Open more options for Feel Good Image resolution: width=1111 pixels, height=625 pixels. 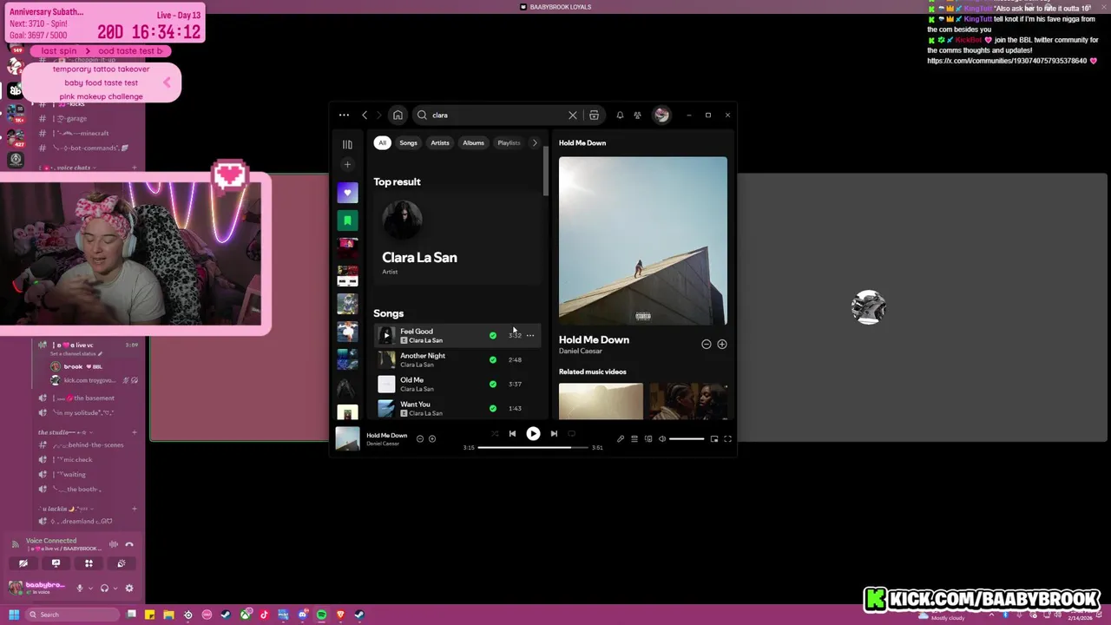coord(530,335)
